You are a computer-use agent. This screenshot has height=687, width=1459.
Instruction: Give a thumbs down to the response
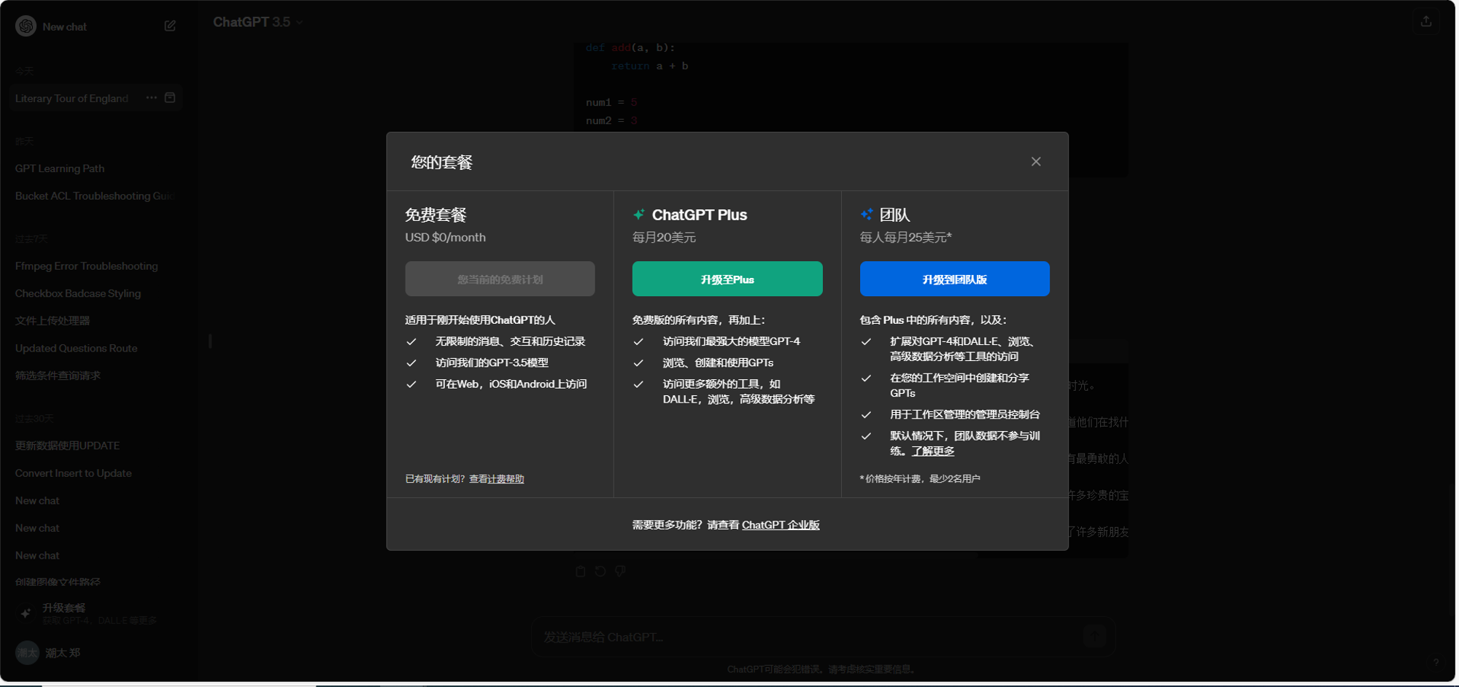(620, 571)
